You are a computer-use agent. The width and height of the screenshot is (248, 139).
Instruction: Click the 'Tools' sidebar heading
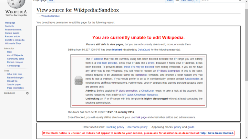(7, 71)
